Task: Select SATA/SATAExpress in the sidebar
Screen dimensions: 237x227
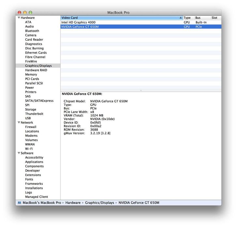Action: 39,101
